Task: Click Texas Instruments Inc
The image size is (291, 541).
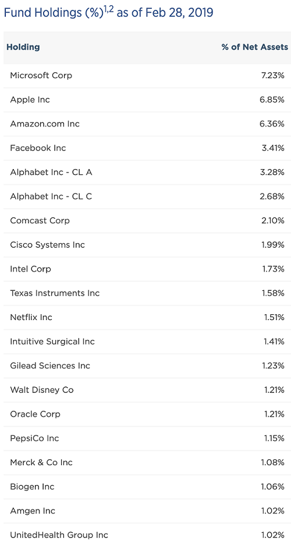Action: pos(55,293)
